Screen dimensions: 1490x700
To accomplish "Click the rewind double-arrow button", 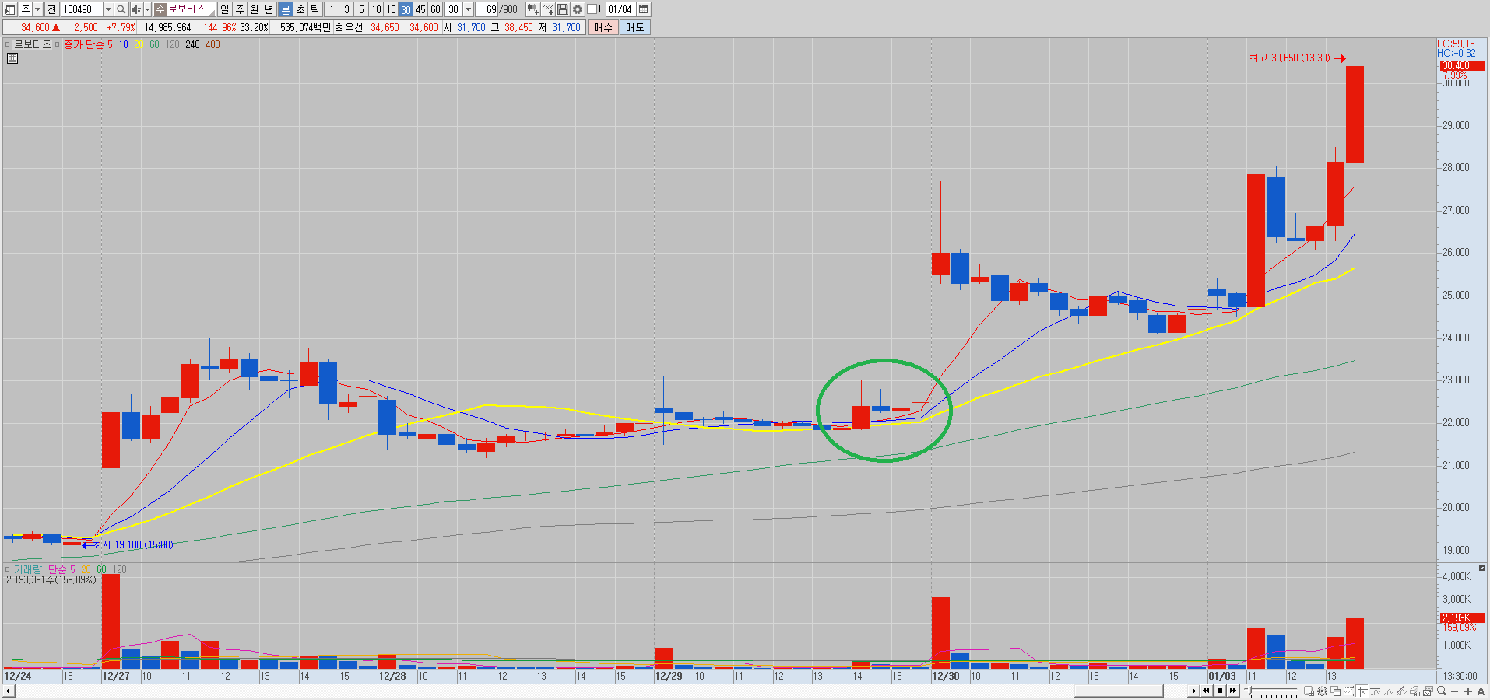I will pyautogui.click(x=1207, y=691).
